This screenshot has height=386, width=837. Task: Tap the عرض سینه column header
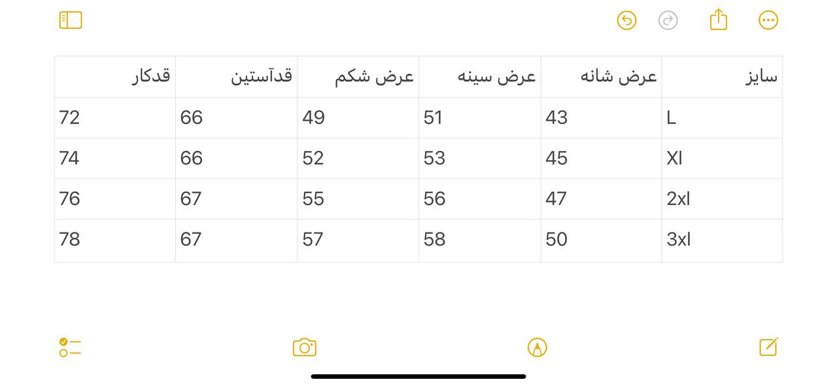[479, 77]
